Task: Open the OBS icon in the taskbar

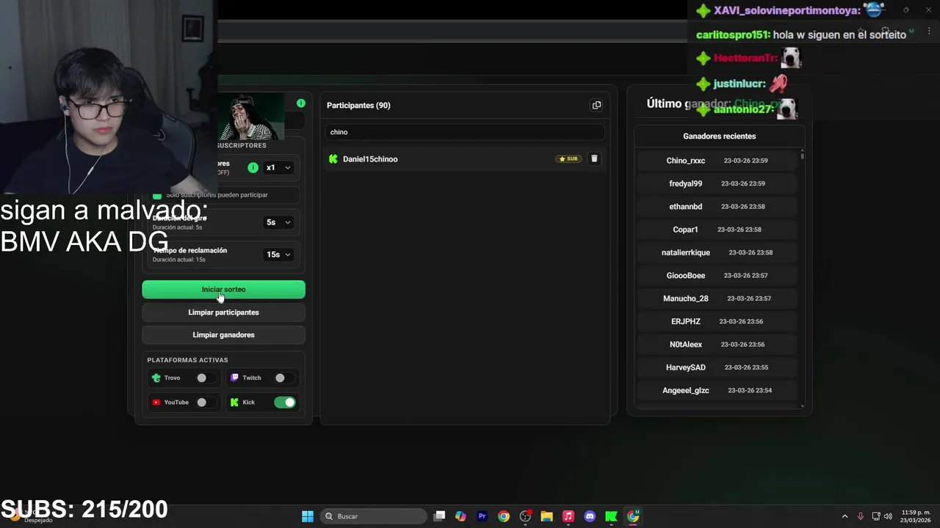Action: (525, 516)
